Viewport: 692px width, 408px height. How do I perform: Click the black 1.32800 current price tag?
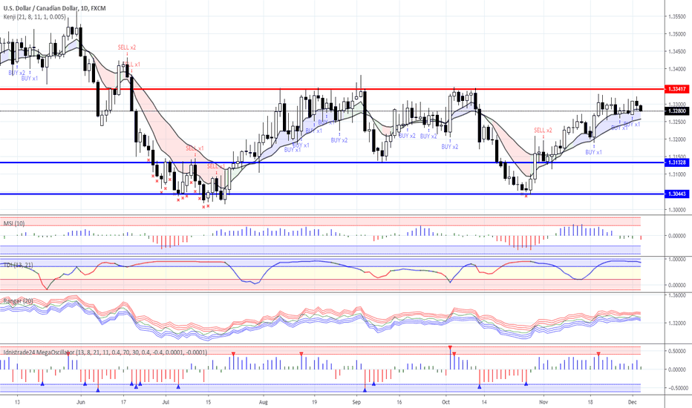(x=676, y=111)
